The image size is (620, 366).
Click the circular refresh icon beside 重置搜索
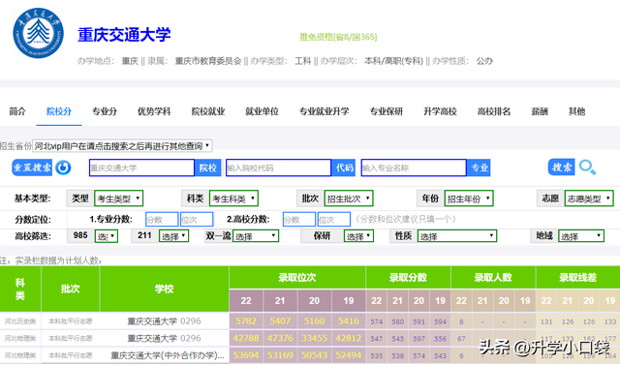(x=63, y=168)
